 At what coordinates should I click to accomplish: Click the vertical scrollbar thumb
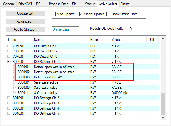point(163,104)
